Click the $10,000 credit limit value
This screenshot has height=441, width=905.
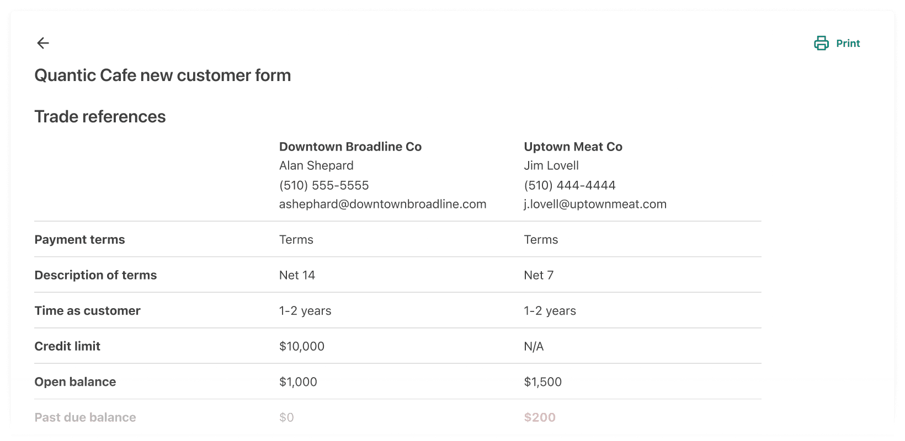pyautogui.click(x=302, y=346)
